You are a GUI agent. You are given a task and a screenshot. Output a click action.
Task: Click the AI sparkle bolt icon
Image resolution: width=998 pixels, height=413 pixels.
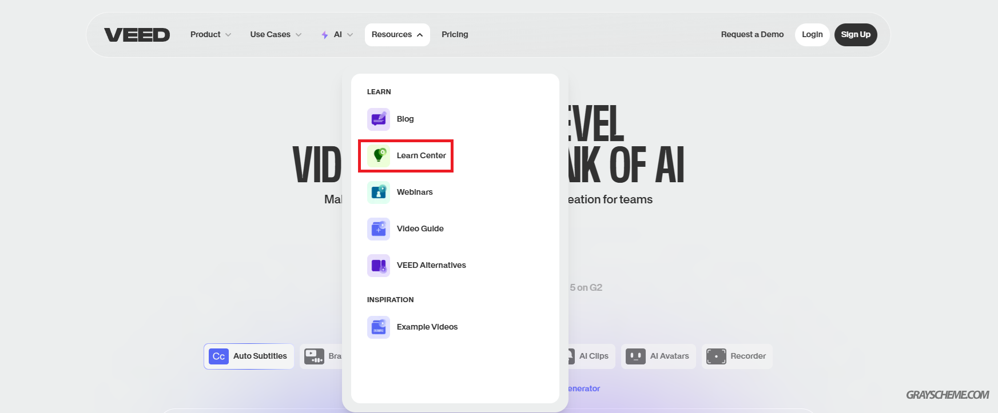(x=324, y=35)
